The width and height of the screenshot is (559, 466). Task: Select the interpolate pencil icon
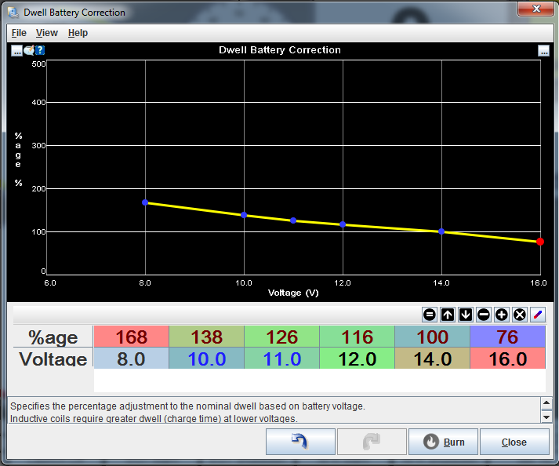point(537,315)
